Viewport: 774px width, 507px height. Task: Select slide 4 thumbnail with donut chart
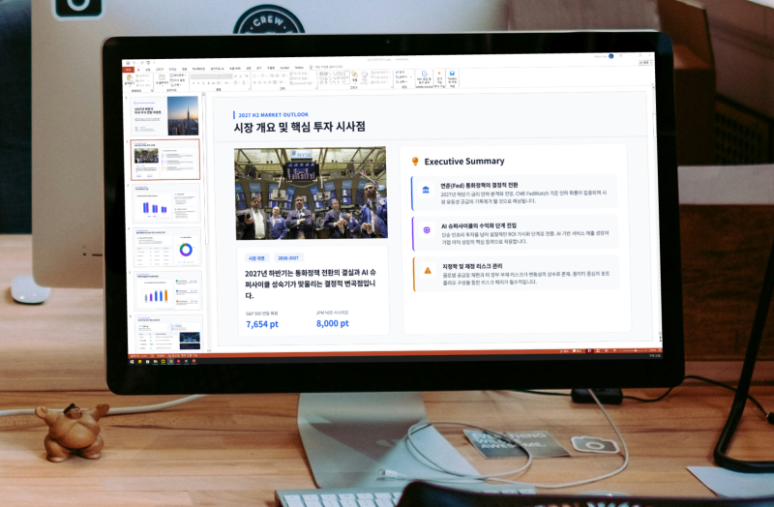point(166,247)
